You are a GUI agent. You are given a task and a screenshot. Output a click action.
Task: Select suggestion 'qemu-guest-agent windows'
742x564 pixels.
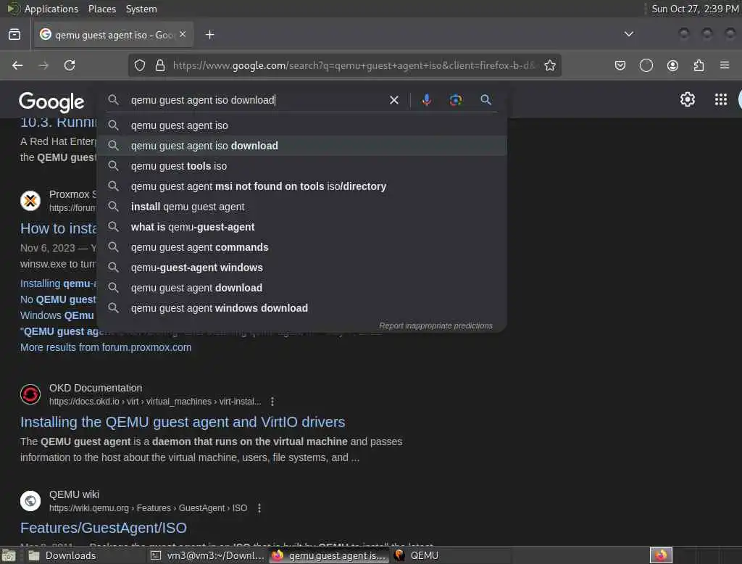[302, 268]
